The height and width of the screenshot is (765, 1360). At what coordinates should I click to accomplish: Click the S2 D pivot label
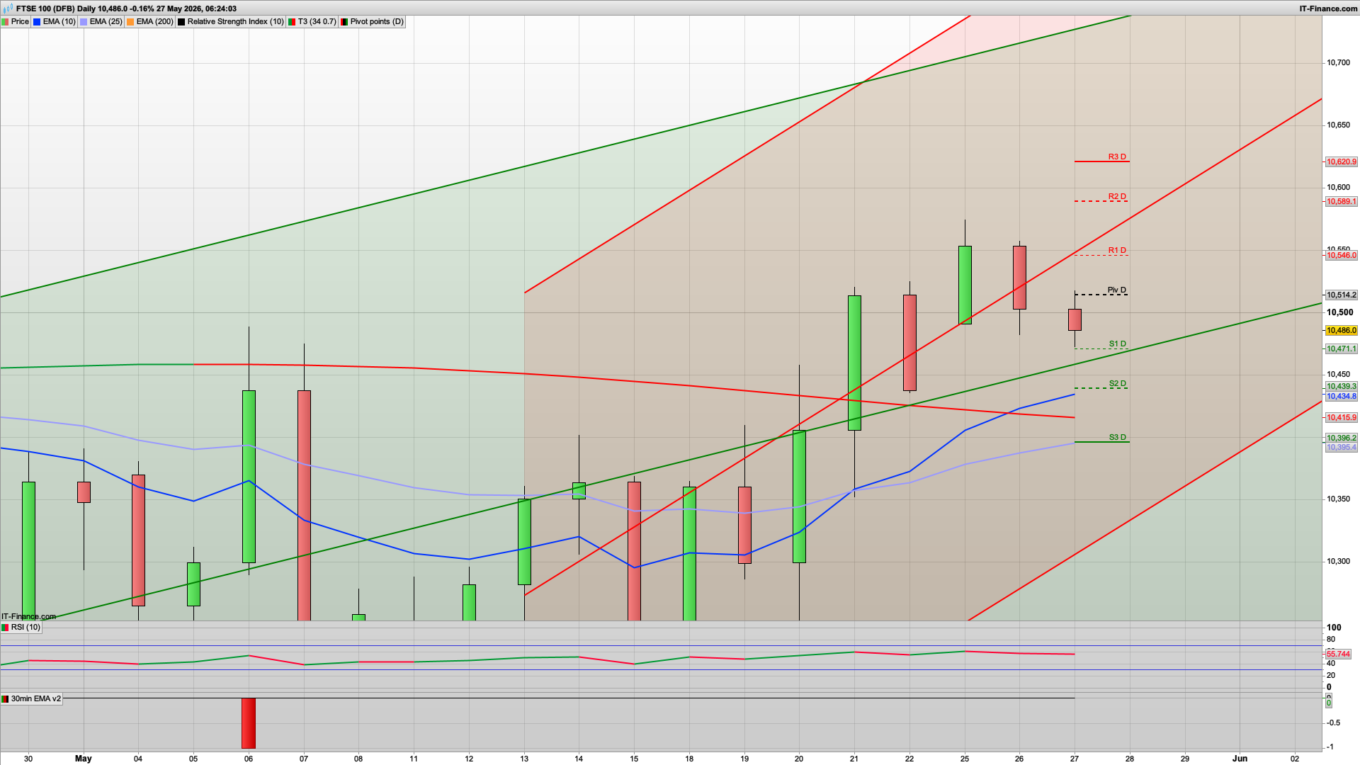click(x=1117, y=384)
